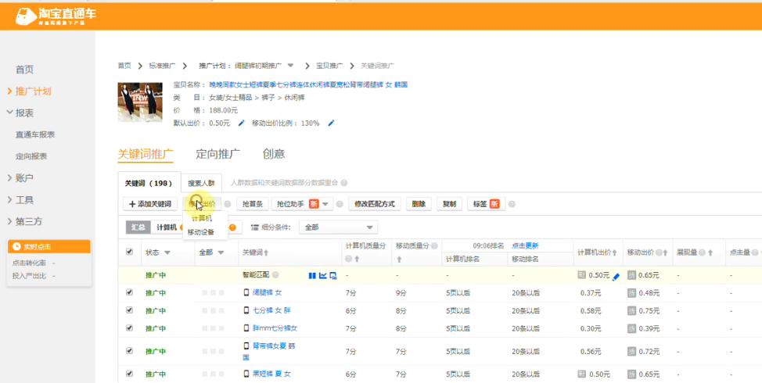Viewport: 762px width, 383px height.
Task: Switch to the 定向推广 tab
Action: click(x=217, y=154)
